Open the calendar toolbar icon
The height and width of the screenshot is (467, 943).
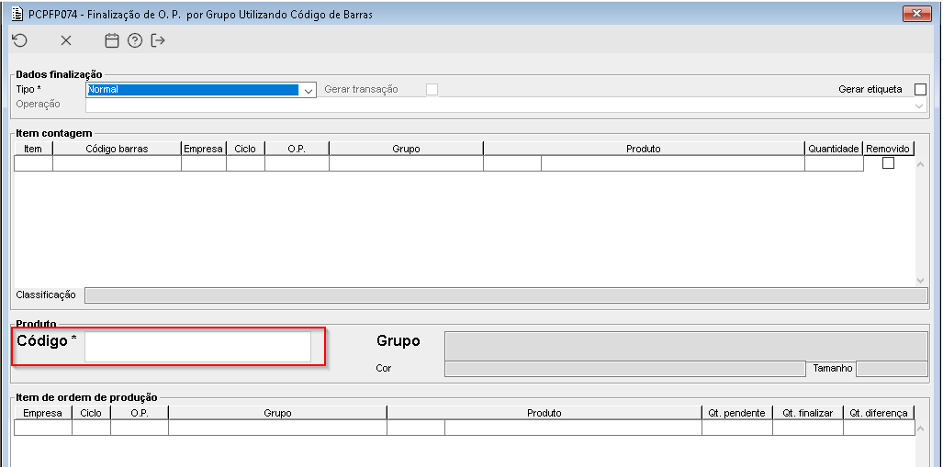(112, 40)
